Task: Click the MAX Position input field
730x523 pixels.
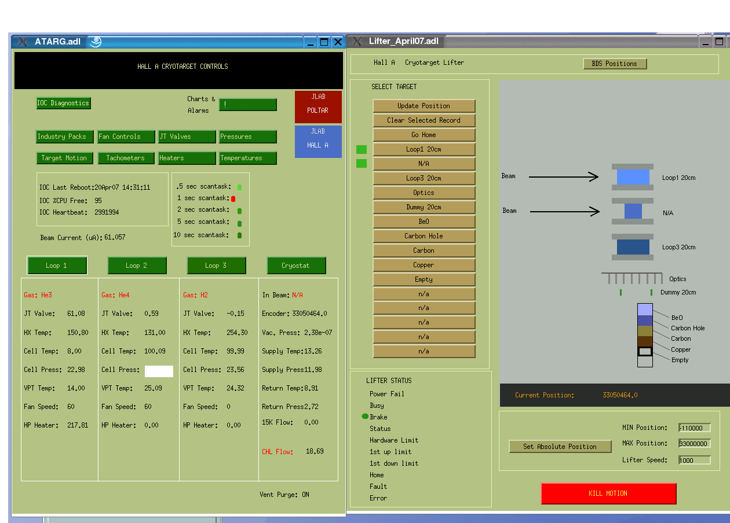Action: (695, 444)
